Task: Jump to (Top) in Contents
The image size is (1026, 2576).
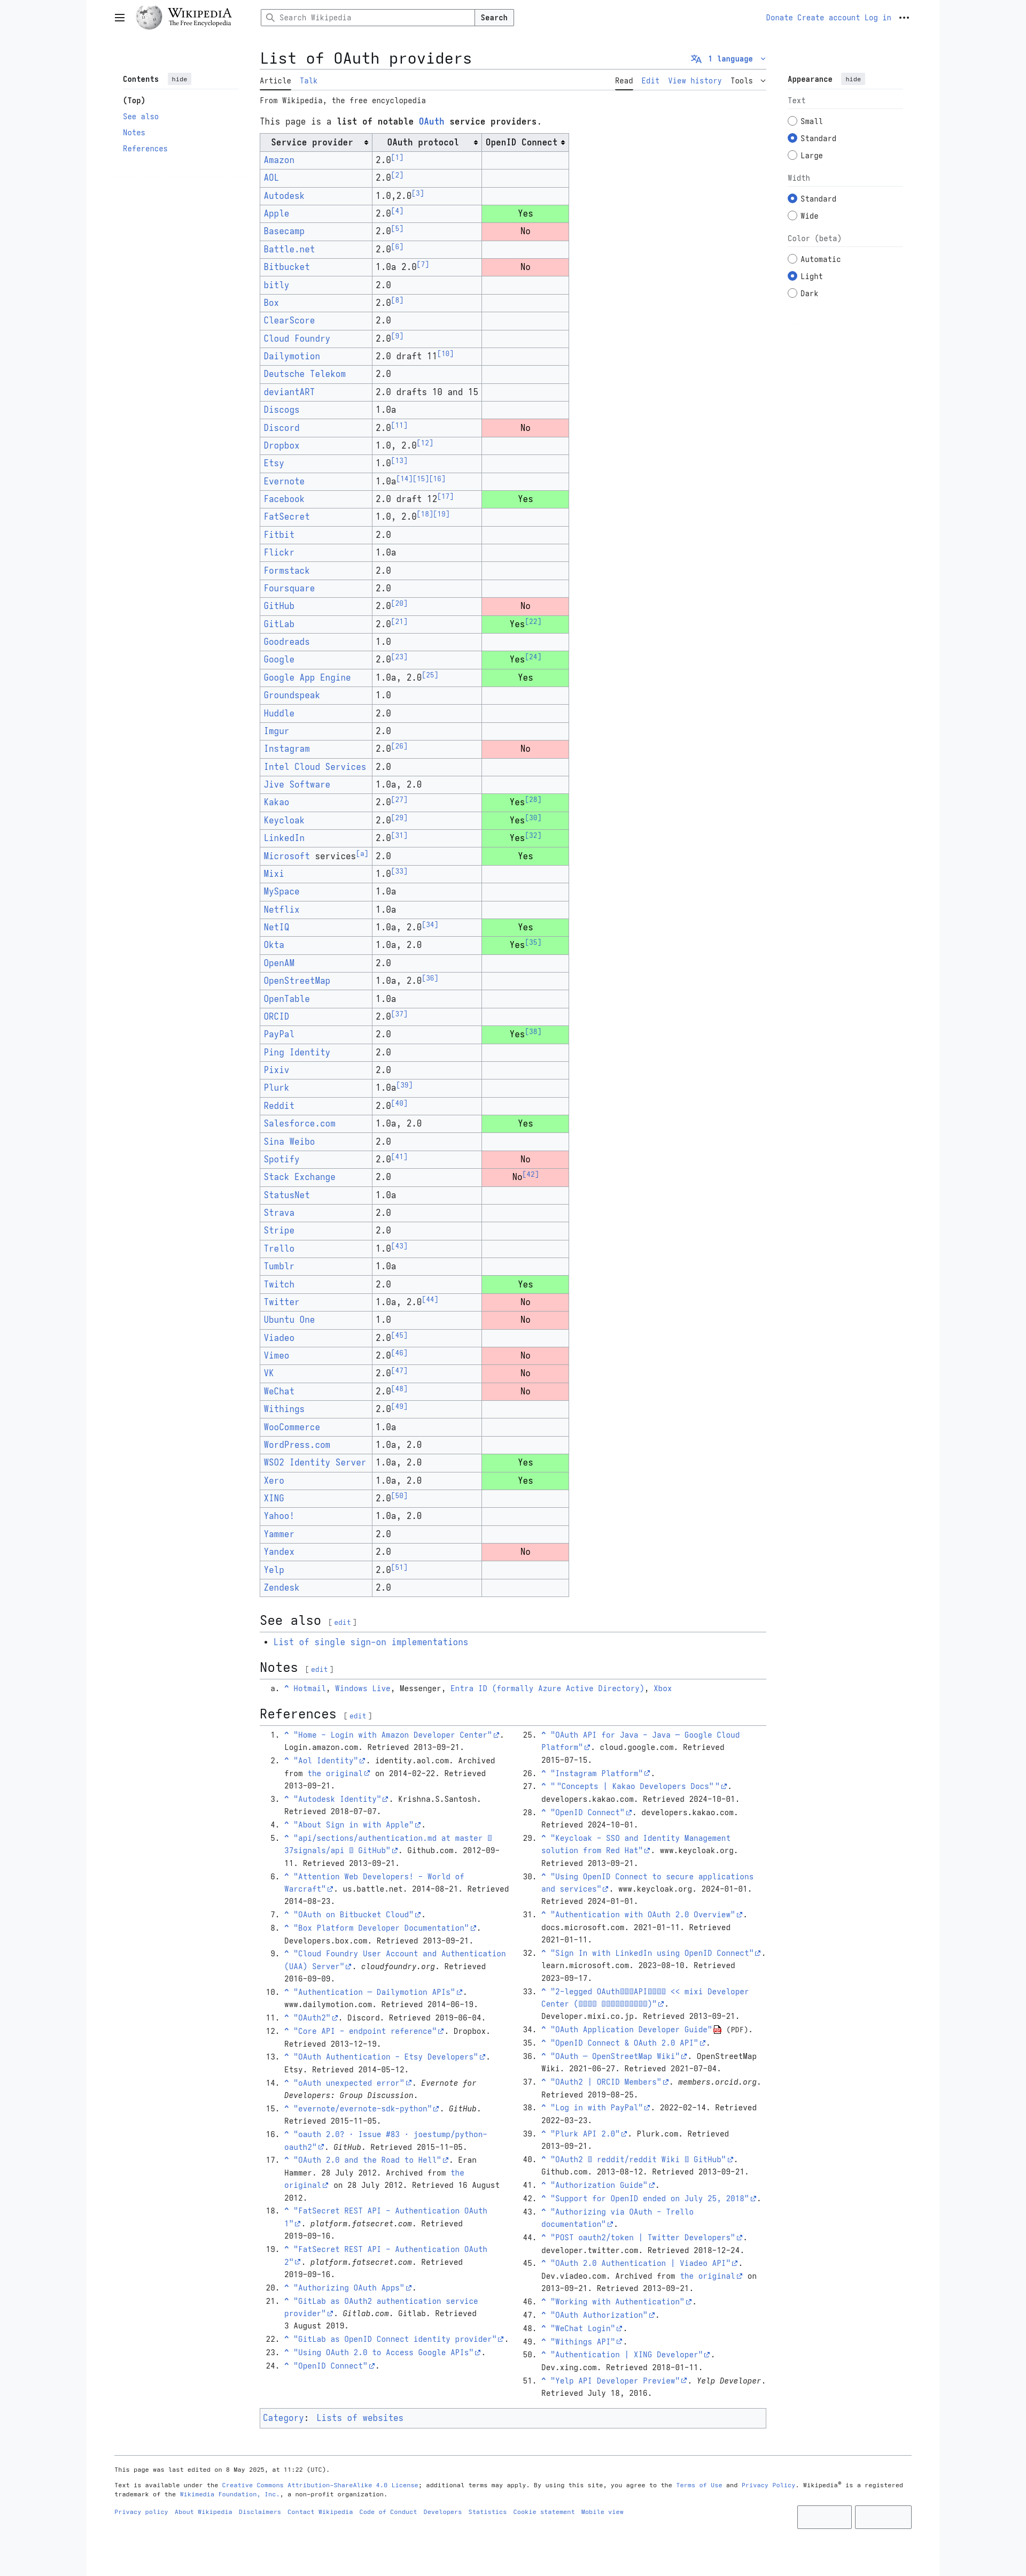Action: pos(134,100)
